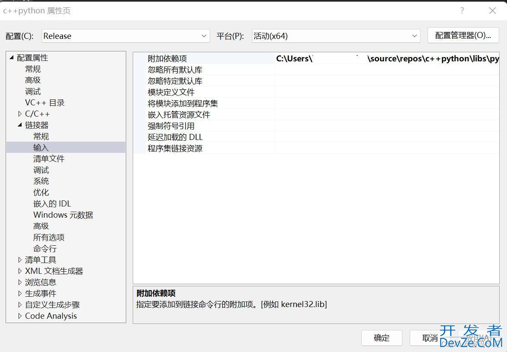Click the 生成事件 tree label
Screen dimensions: 507x352
(41, 293)
